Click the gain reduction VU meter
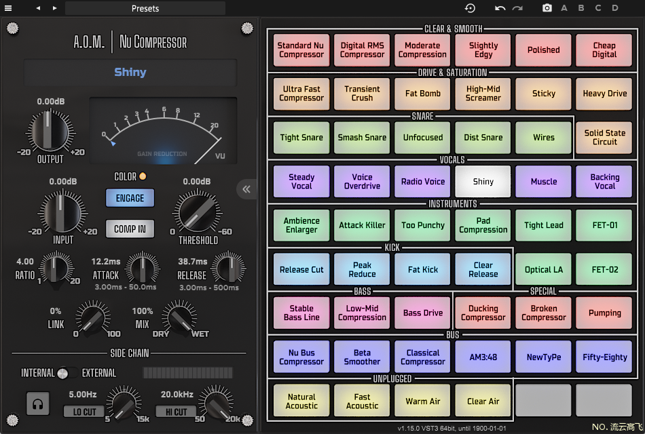 pos(164,131)
